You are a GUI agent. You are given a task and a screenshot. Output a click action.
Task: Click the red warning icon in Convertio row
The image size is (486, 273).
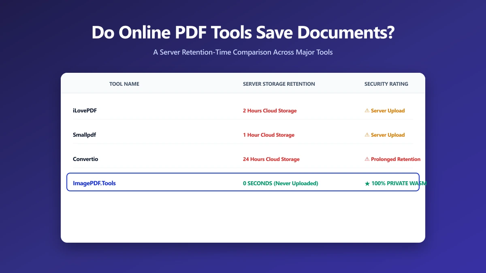click(x=367, y=159)
